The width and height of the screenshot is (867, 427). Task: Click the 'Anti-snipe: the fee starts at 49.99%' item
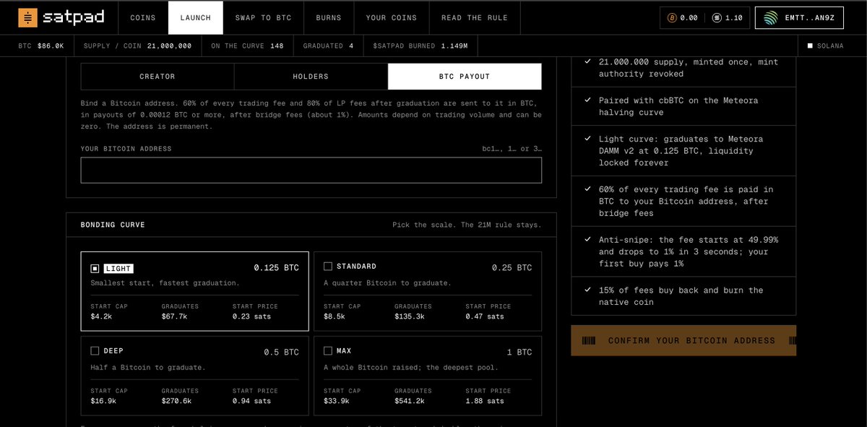(683, 251)
